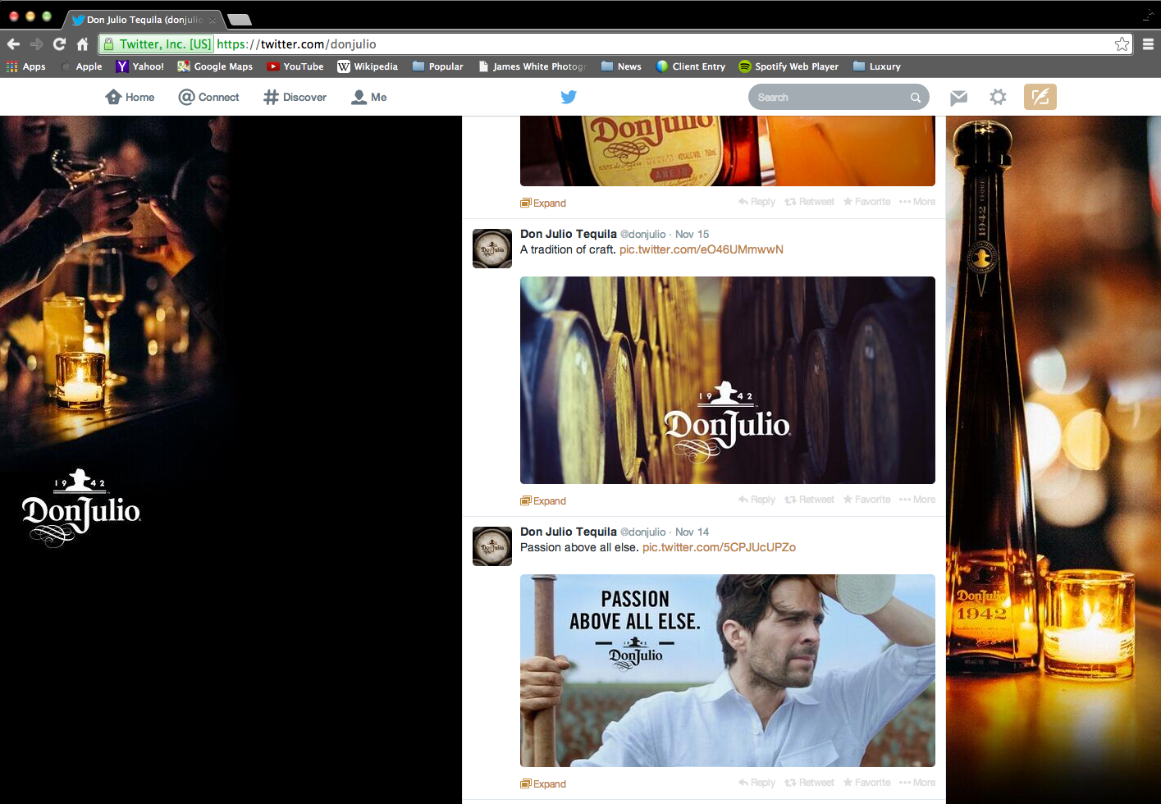Favorite the top bottle photo tweet
Image resolution: width=1161 pixels, height=804 pixels.
point(866,202)
